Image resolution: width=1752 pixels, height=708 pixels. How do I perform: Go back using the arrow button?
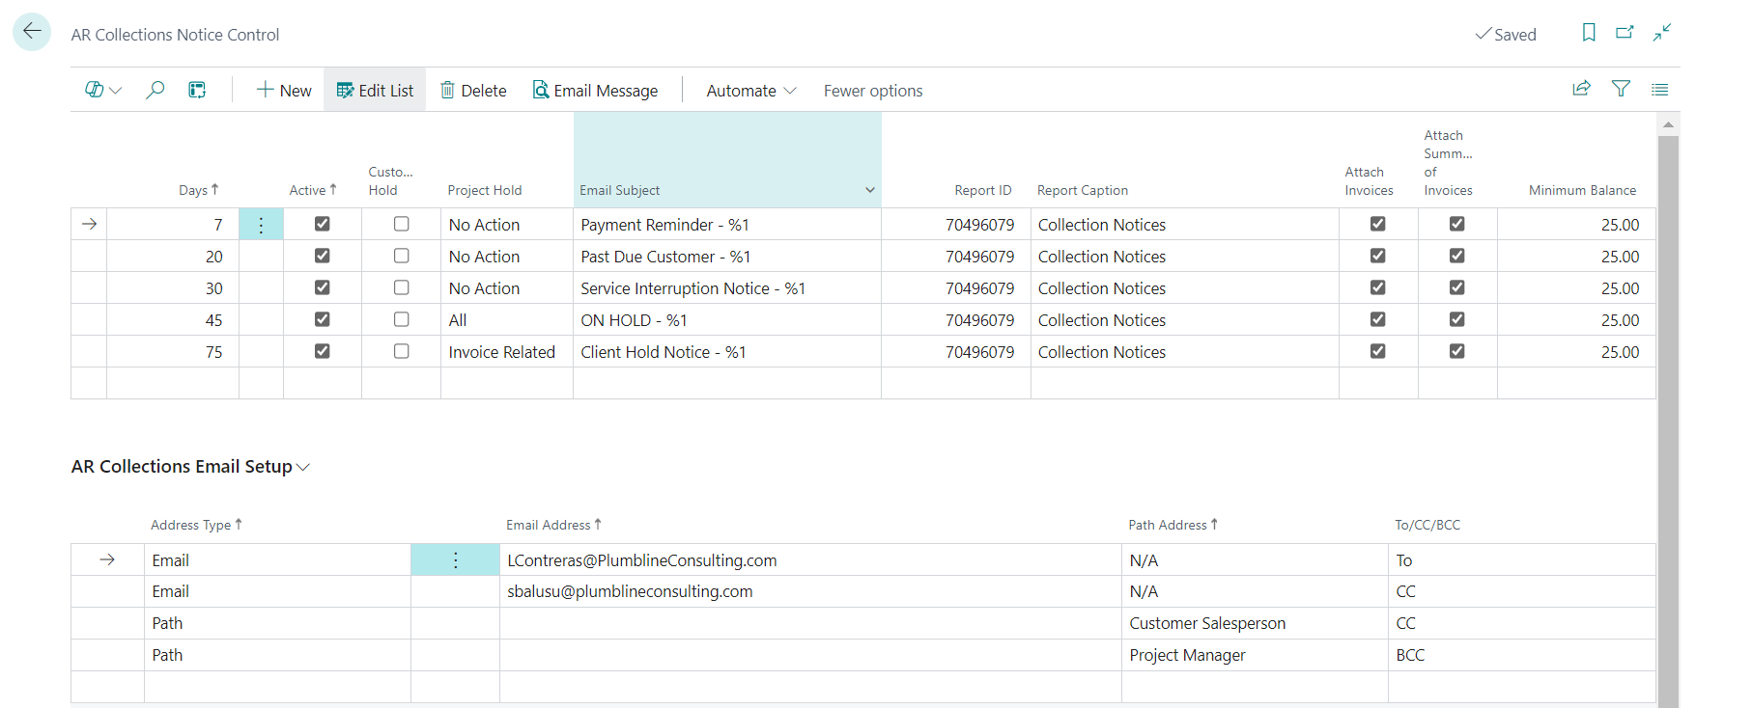[x=32, y=32]
